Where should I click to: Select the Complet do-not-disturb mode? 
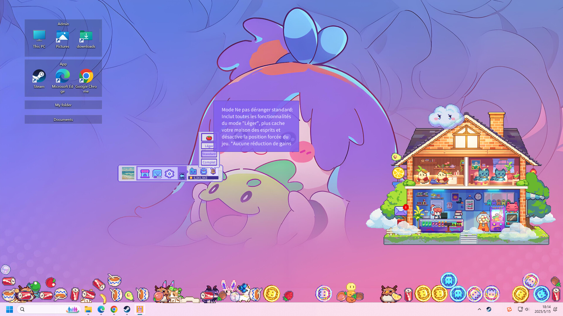(x=209, y=162)
